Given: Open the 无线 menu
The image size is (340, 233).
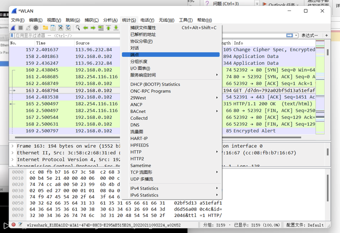Looking at the screenshot, I should [166, 20].
